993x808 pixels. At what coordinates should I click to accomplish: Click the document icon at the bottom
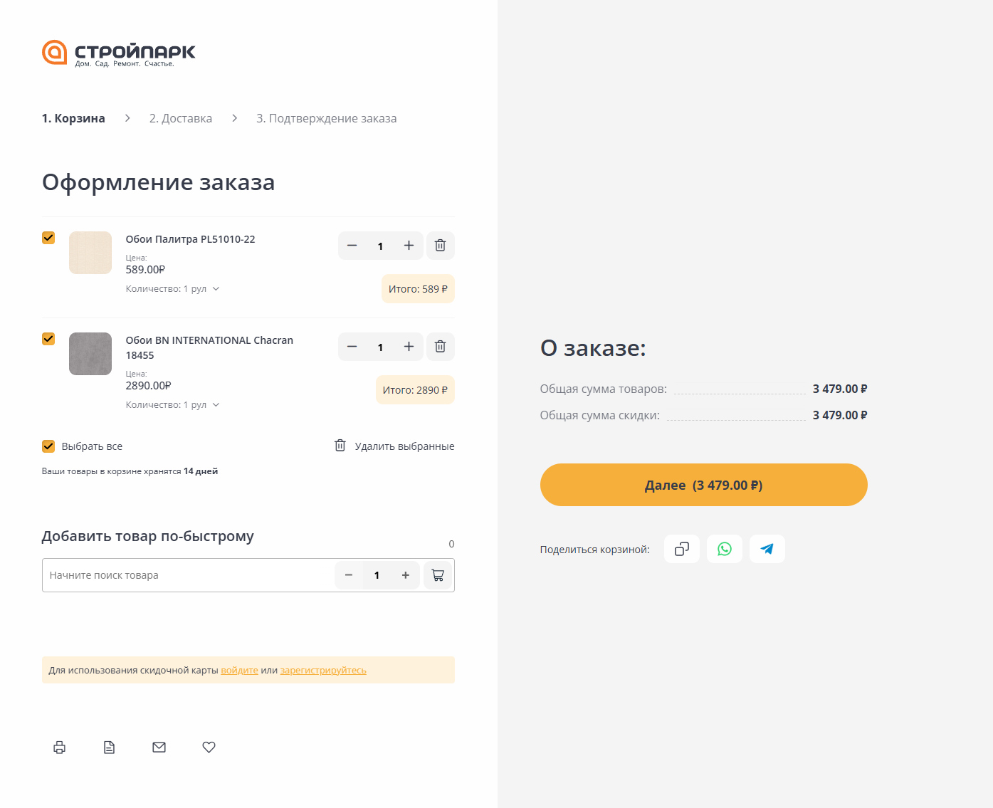click(109, 747)
